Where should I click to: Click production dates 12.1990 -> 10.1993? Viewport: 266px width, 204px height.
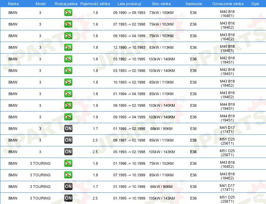(x=129, y=47)
